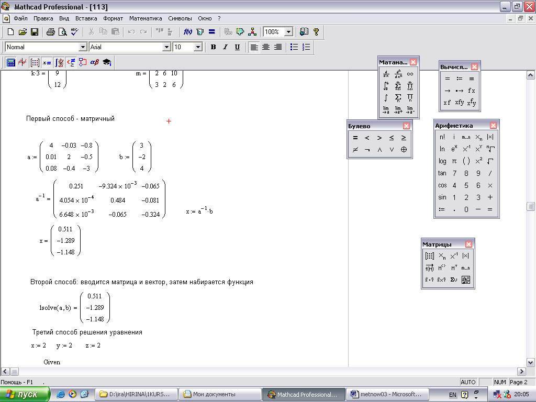Open Мои документы taskbar window
The width and height of the screenshot is (536, 402).
[220, 395]
